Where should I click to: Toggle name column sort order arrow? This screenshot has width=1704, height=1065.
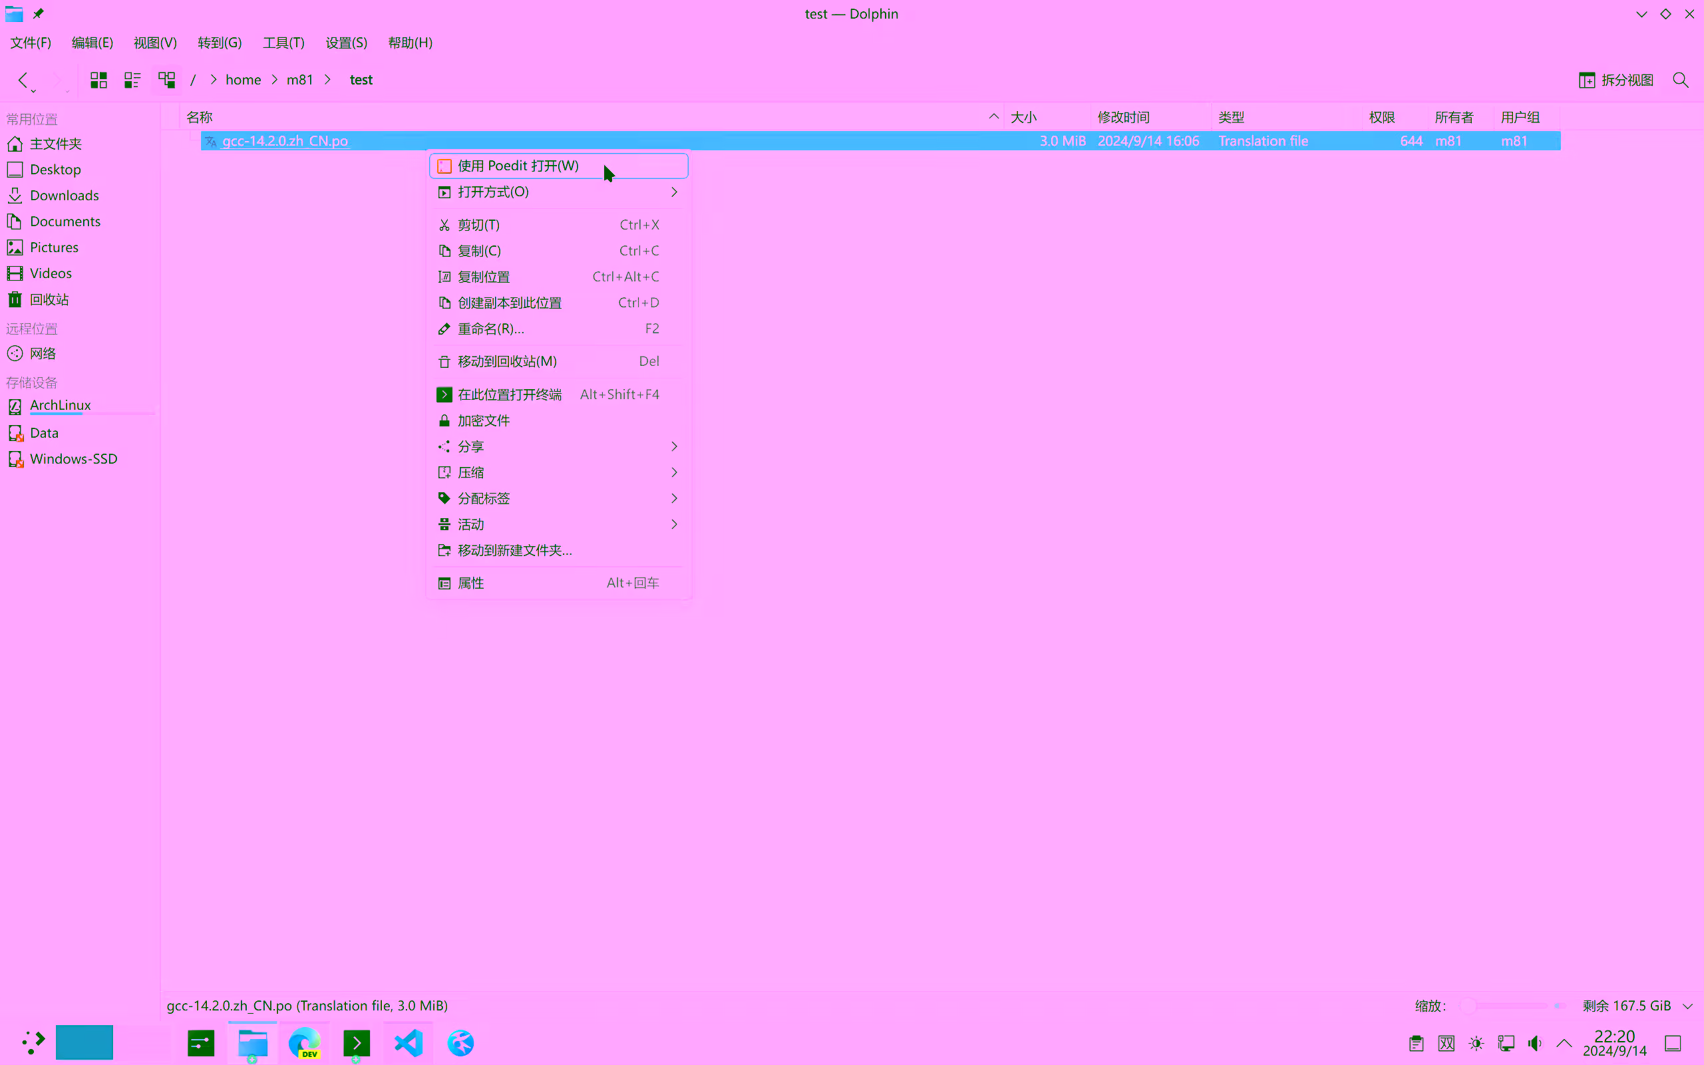click(x=993, y=117)
